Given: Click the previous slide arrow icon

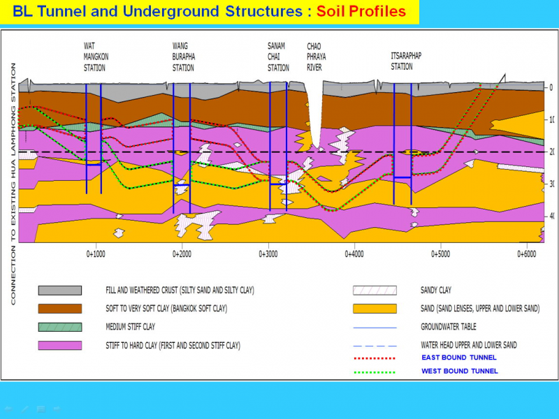Looking at the screenshot, I should pos(9,408).
